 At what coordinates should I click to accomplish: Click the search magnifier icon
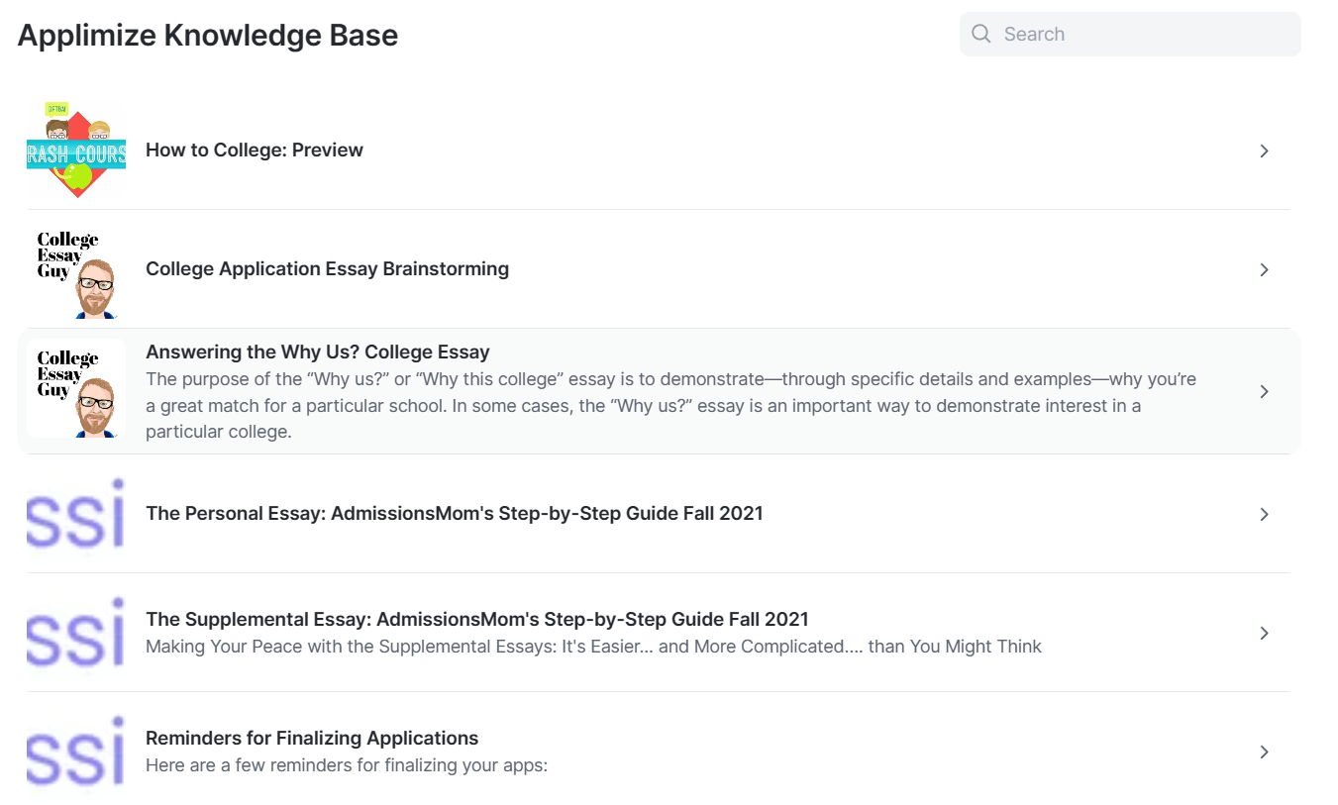[981, 34]
